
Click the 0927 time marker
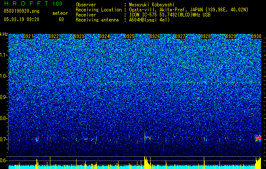click(180, 36)
